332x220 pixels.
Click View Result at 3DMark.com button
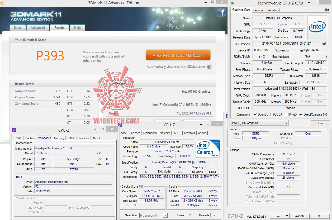(178, 55)
